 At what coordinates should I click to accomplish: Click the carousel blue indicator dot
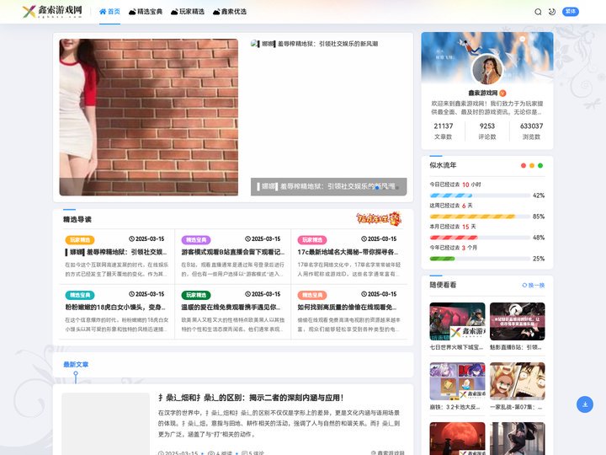(x=378, y=187)
